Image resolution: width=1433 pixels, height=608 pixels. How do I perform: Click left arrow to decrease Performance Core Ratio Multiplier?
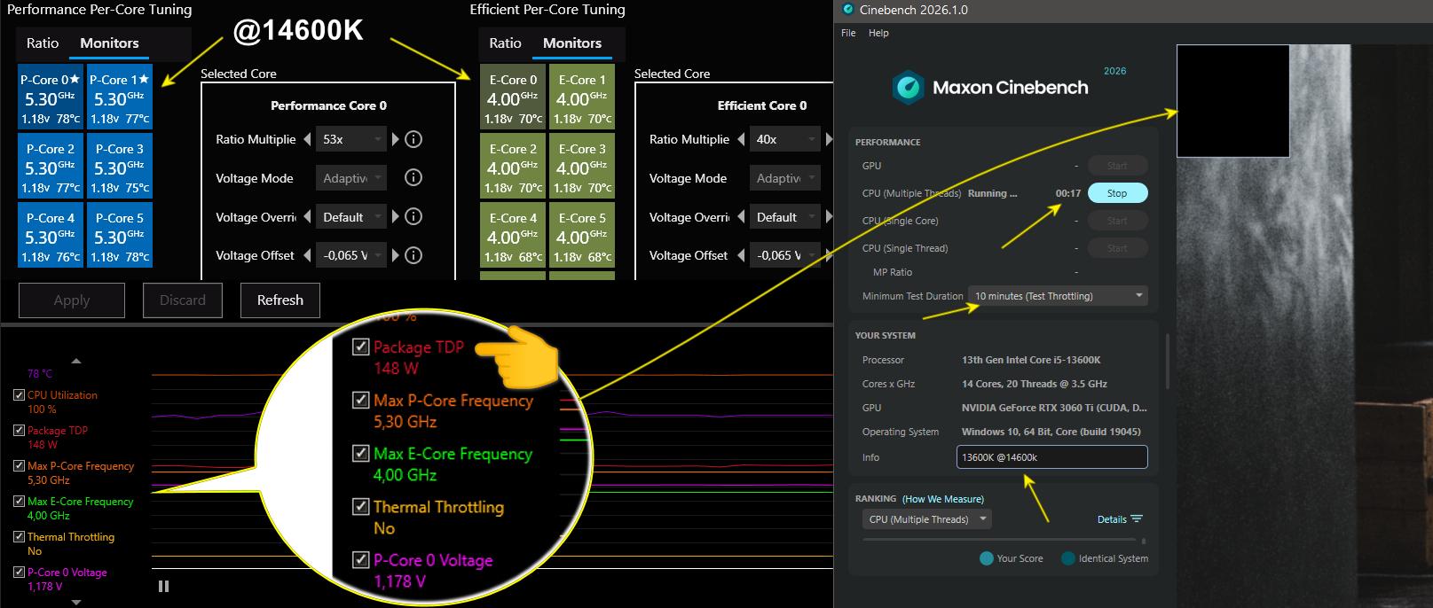pos(307,139)
